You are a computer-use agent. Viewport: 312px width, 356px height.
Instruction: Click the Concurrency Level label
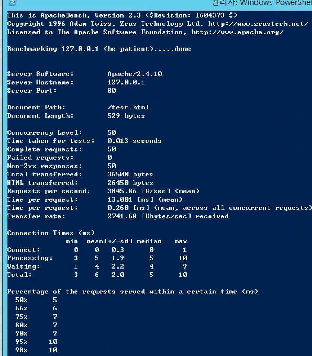(45, 132)
